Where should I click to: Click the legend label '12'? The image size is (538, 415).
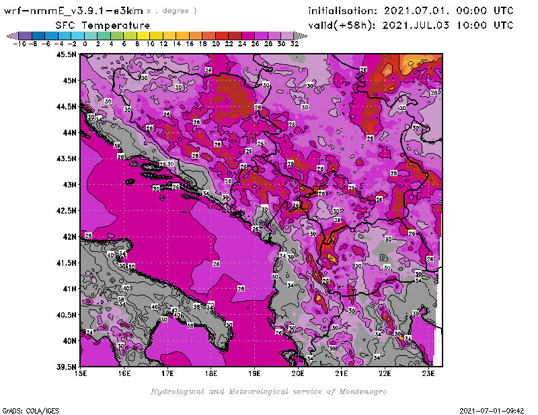pyautogui.click(x=163, y=44)
